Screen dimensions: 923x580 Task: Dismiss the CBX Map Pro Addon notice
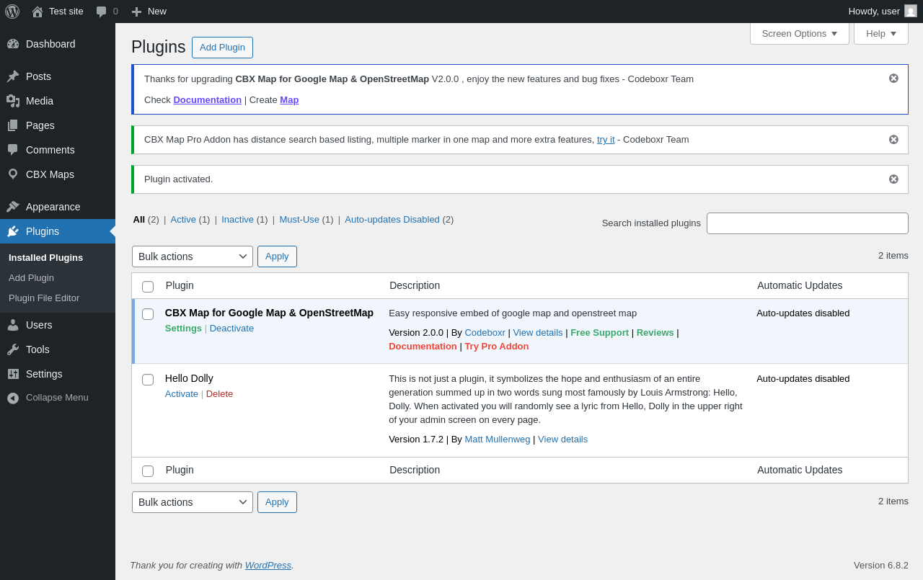tap(893, 140)
